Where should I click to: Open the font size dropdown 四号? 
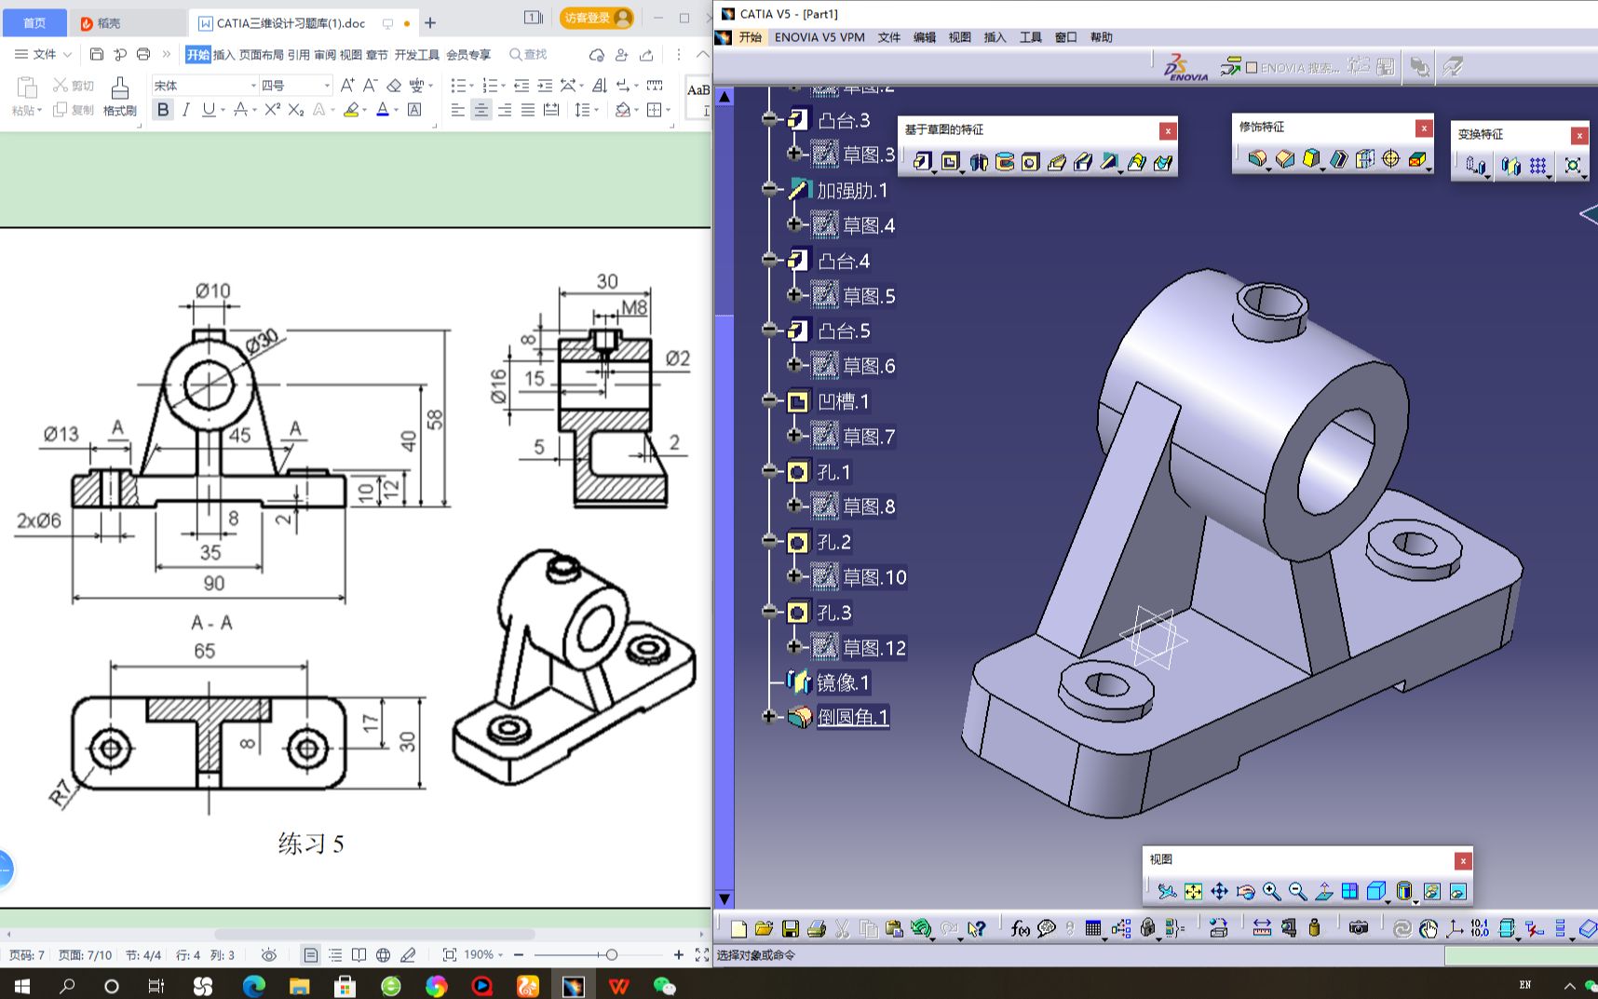click(327, 86)
